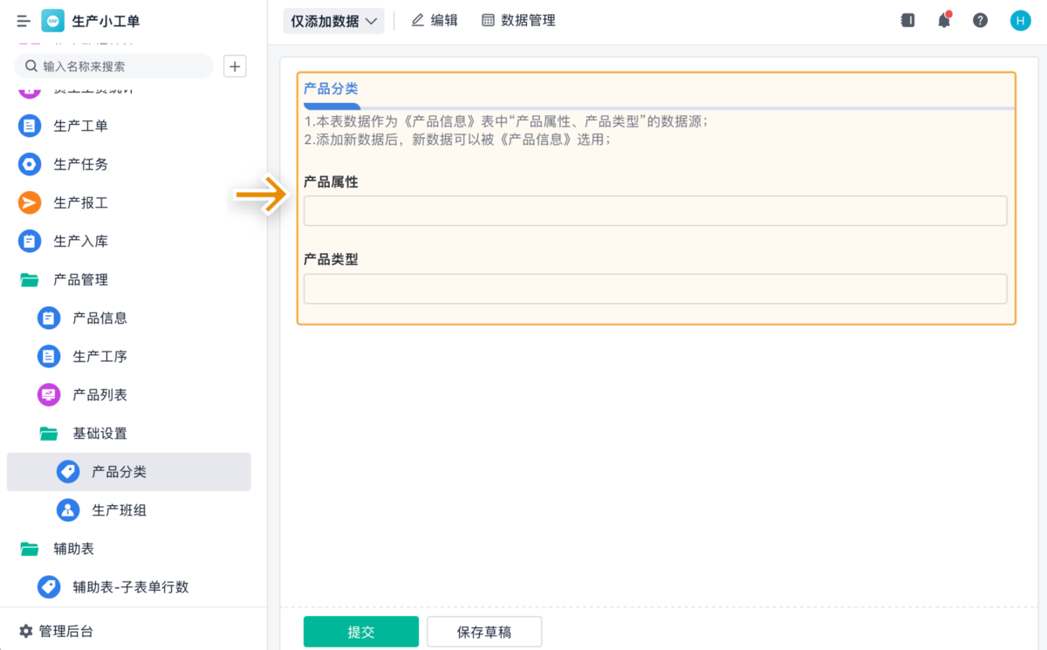
Task: Expand the 辅助表 folder
Action: pos(74,549)
